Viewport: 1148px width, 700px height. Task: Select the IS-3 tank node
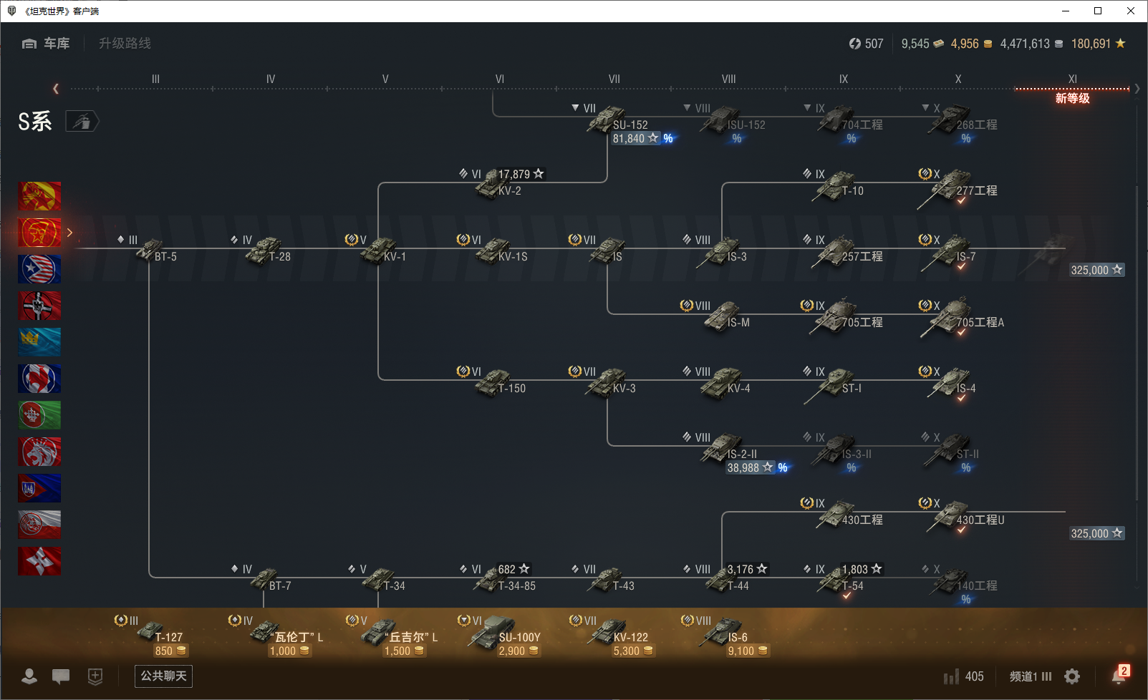[722, 254]
